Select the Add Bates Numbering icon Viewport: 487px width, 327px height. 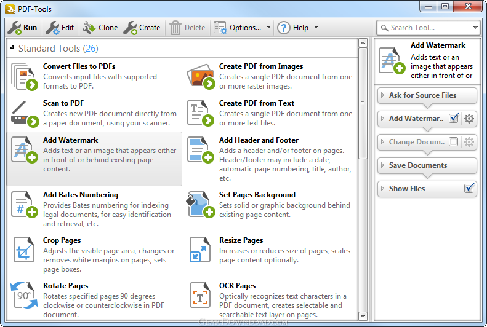pos(24,205)
